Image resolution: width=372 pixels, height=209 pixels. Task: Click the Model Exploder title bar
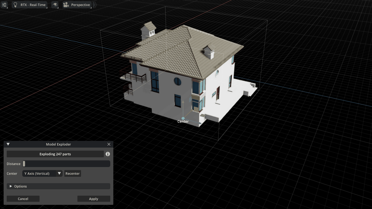(58, 144)
